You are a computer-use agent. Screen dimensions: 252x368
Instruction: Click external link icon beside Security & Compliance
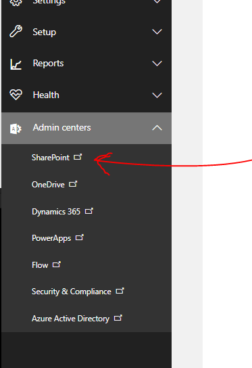120,291
